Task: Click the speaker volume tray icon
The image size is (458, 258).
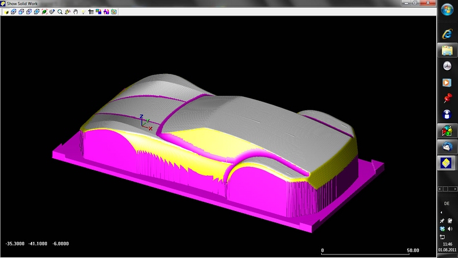Action: point(450,229)
